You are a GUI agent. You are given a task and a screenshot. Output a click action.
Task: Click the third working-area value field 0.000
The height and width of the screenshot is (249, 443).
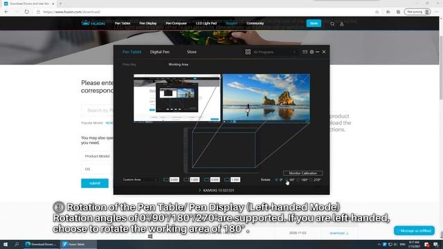[x=215, y=180]
